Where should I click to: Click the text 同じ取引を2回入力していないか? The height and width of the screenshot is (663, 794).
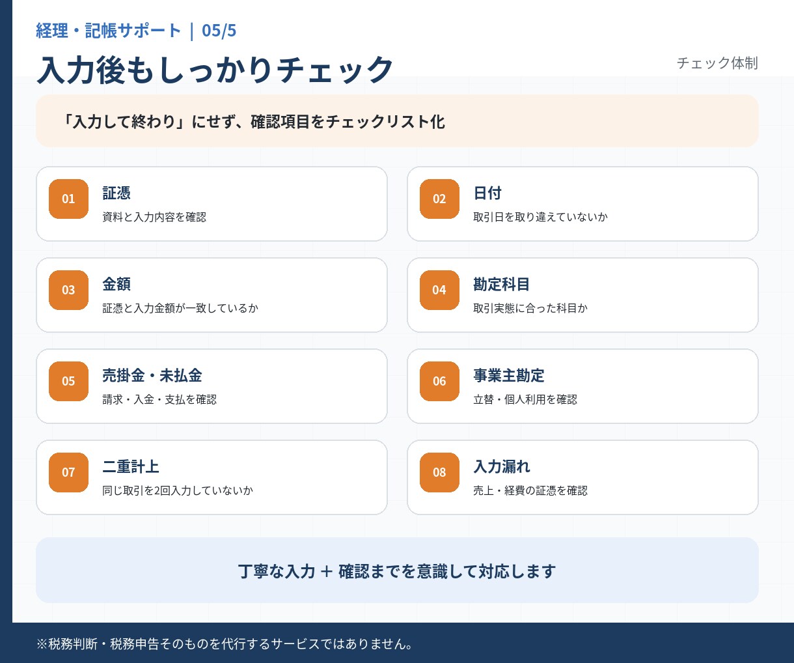178,490
